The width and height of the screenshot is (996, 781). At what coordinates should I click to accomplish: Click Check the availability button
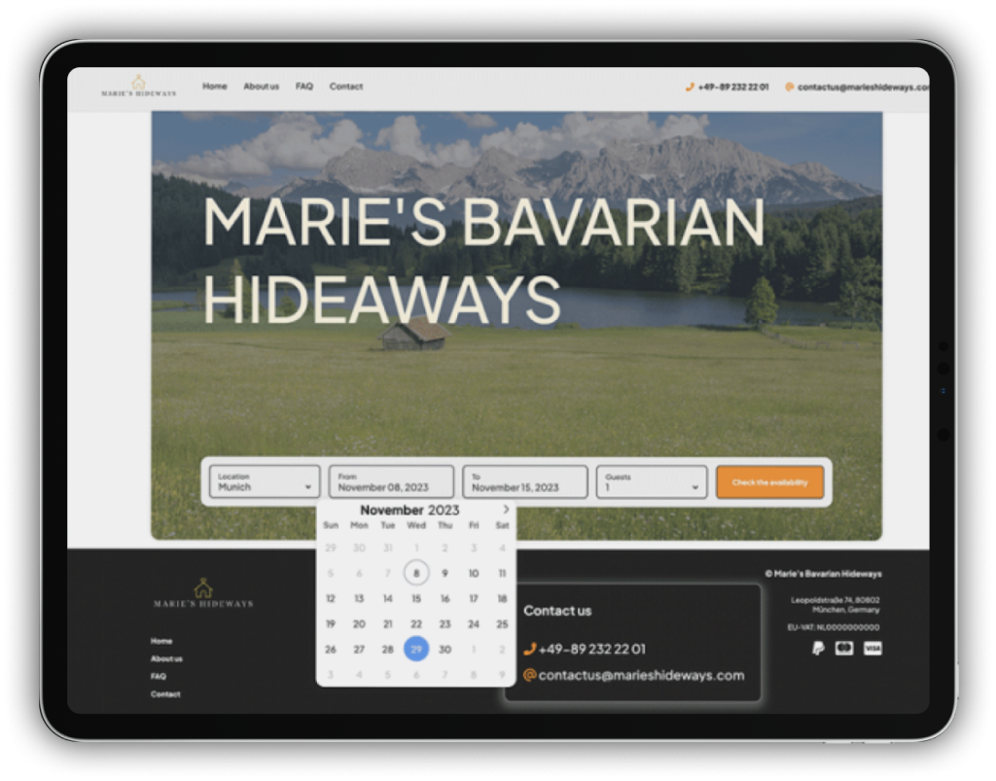(x=770, y=482)
